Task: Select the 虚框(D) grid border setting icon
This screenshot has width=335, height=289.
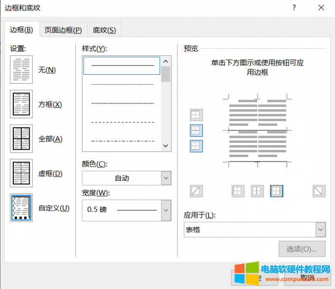Action: [21, 173]
